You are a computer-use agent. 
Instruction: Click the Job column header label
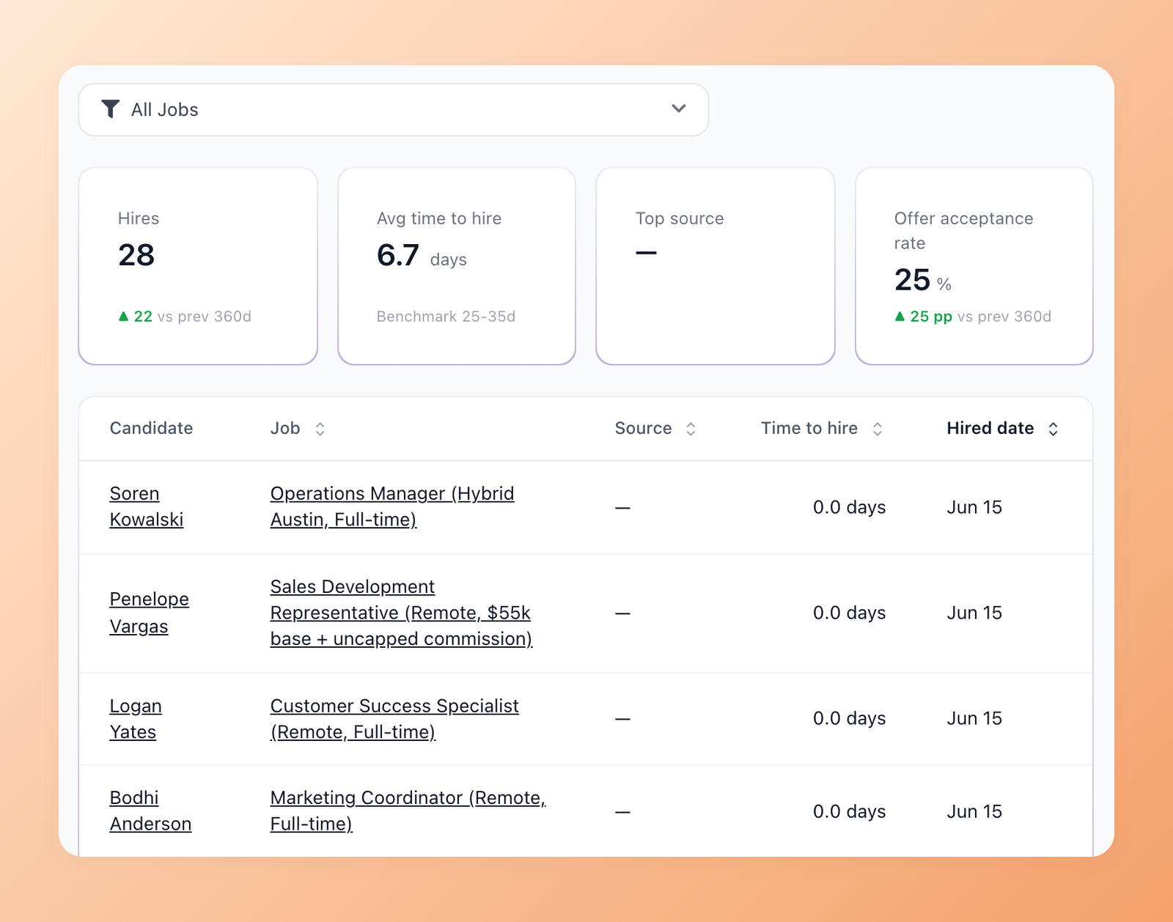(285, 428)
